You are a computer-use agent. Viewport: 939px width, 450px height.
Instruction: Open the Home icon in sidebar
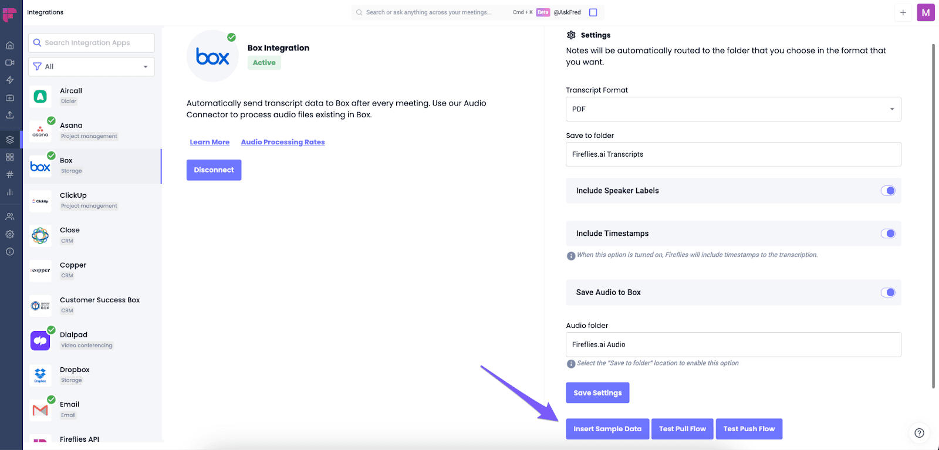(x=10, y=45)
